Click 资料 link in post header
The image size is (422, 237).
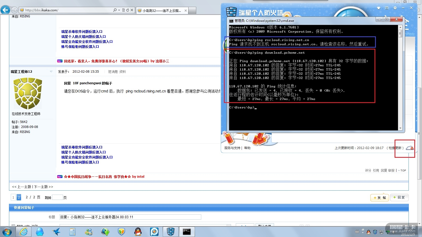(122, 72)
